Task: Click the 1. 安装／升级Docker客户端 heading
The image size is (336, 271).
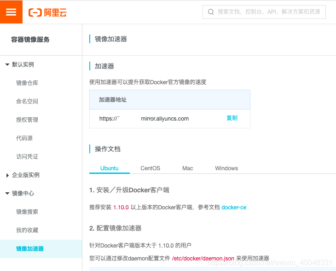Action: pos(129,190)
